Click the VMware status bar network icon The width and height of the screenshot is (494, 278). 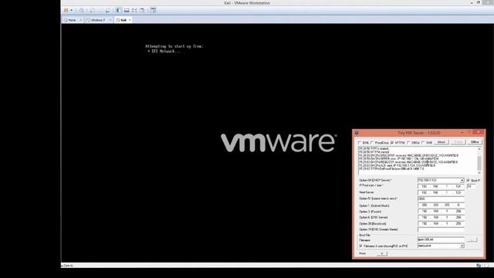pos(479,266)
